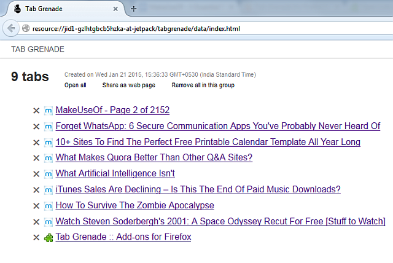This screenshot has width=393, height=263.
Task: Open a new tab with plus button
Action: [134, 9]
